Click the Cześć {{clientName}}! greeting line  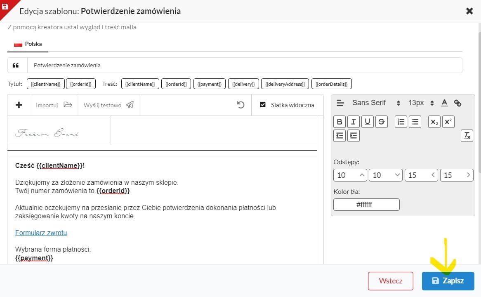click(50, 166)
